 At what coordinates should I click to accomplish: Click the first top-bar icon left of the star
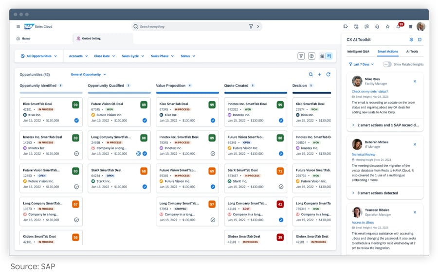point(346,27)
